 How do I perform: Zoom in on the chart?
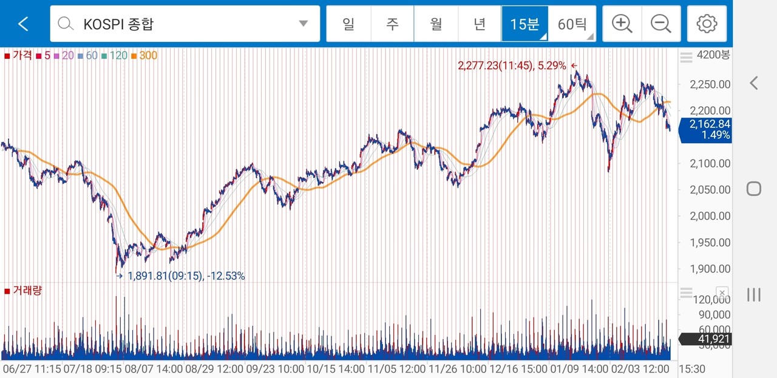(622, 24)
